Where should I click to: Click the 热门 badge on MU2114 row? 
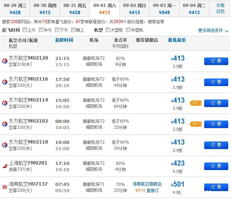196,103
